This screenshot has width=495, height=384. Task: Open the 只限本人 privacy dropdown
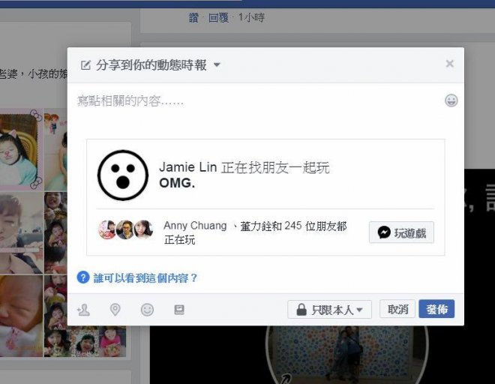click(329, 310)
